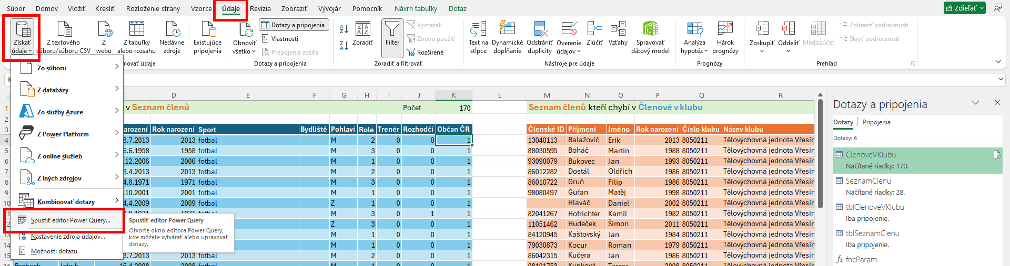Click Dynamické dopĺňanie icon
Viewport: 1010px width, 266px height.
(x=507, y=29)
